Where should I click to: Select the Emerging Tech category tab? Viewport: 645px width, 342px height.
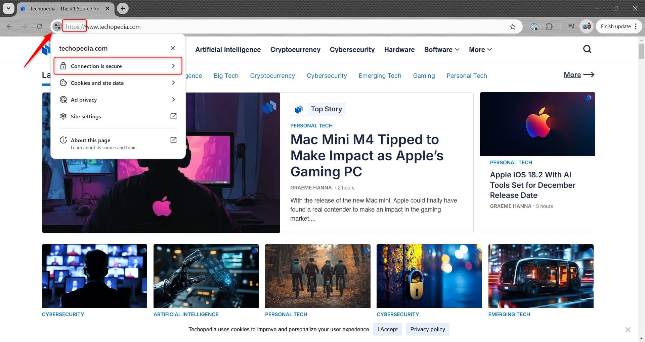pyautogui.click(x=380, y=76)
